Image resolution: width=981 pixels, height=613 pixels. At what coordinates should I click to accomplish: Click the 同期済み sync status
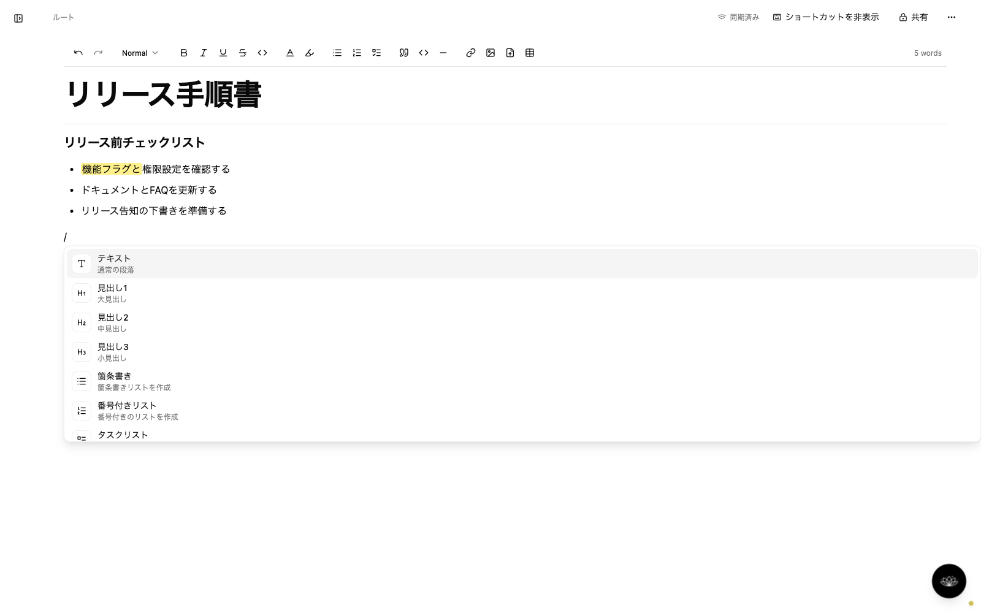pos(738,17)
